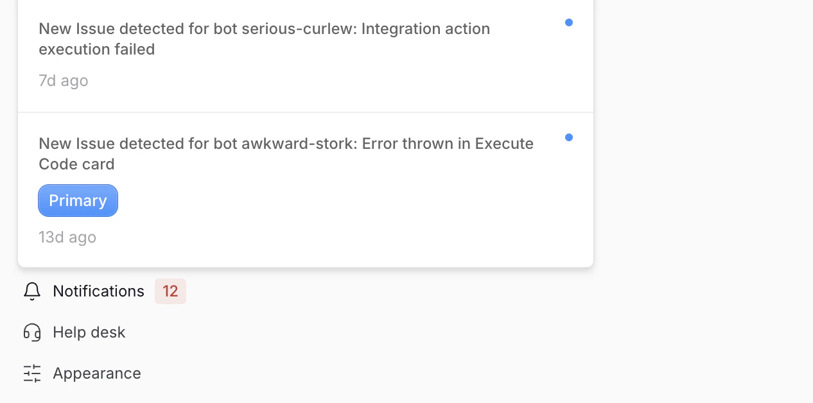Toggle the unread indicator dot for Execute Code alert
Image resolution: width=813 pixels, height=403 pixels.
click(569, 137)
